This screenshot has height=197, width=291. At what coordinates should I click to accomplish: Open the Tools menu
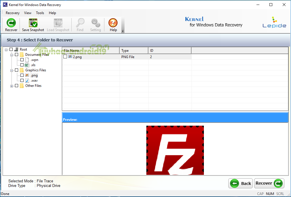point(40,13)
